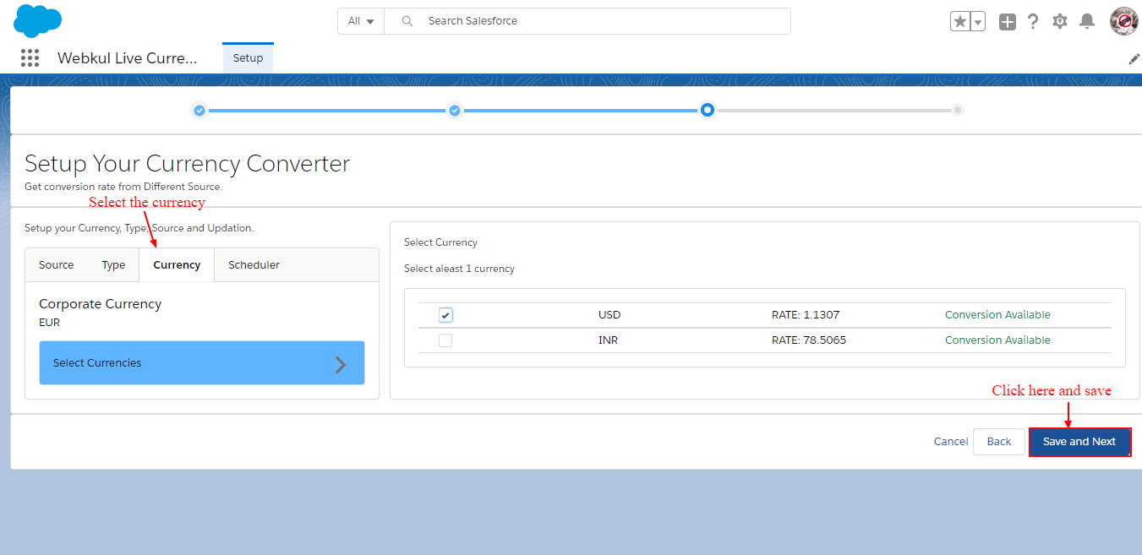
Task: Expand the Select Currencies chevron
Action: [x=341, y=364]
